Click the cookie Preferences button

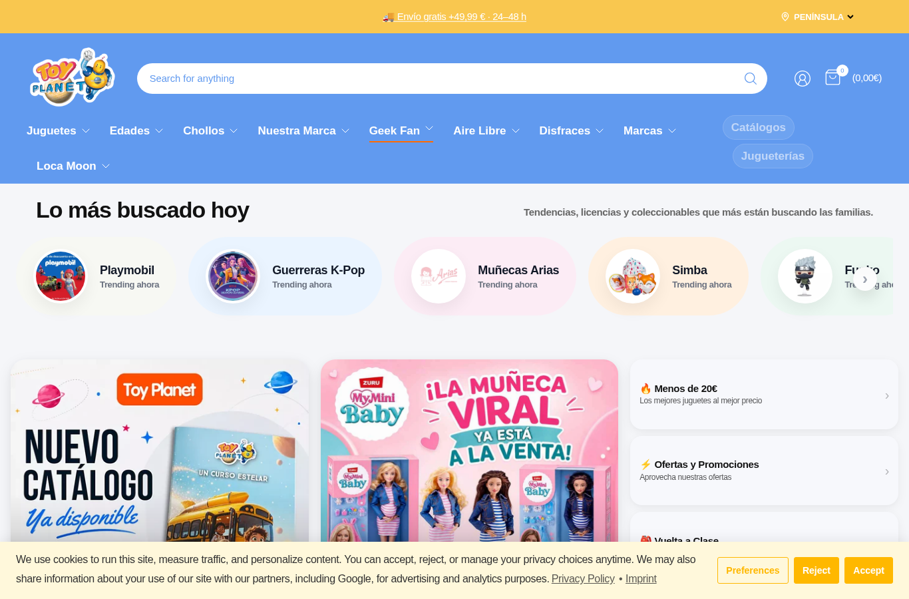point(753,570)
